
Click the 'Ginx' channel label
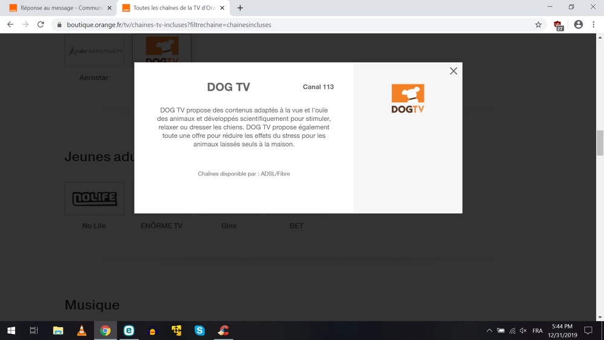coord(229,226)
